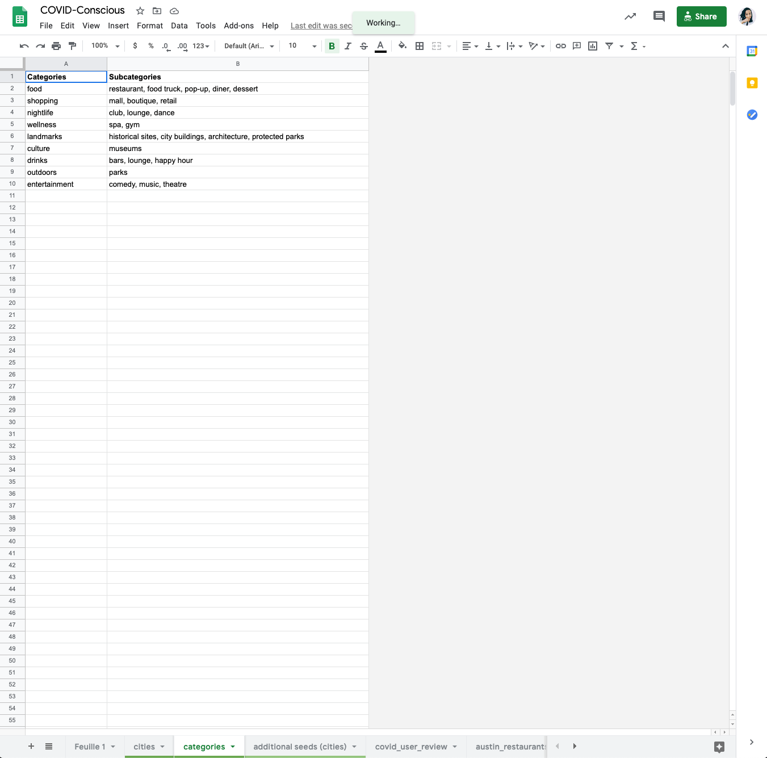The height and width of the screenshot is (758, 767).
Task: Click the Undo icon
Action: point(24,46)
